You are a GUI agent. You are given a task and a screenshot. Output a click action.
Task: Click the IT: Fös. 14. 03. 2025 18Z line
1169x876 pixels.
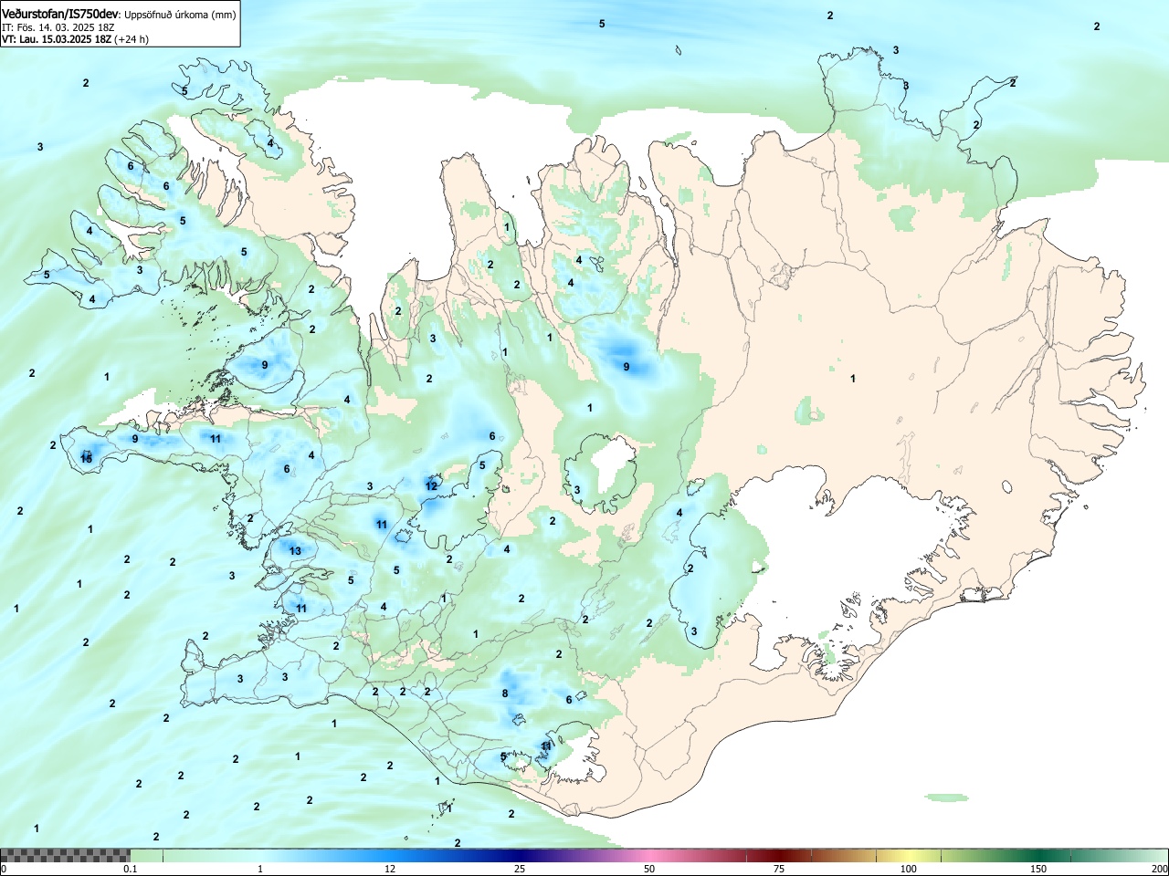click(x=58, y=27)
